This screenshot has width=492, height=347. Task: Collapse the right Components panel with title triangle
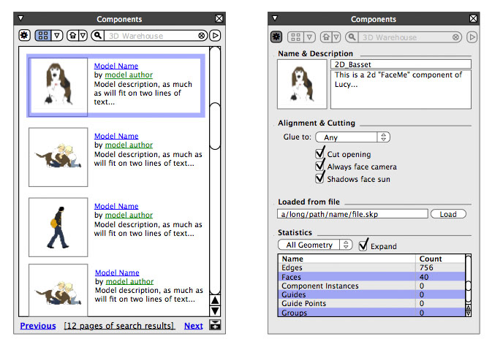point(275,18)
